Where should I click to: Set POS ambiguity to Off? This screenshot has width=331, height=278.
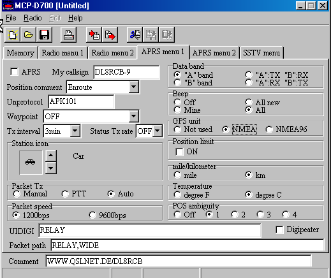pyautogui.click(x=177, y=214)
